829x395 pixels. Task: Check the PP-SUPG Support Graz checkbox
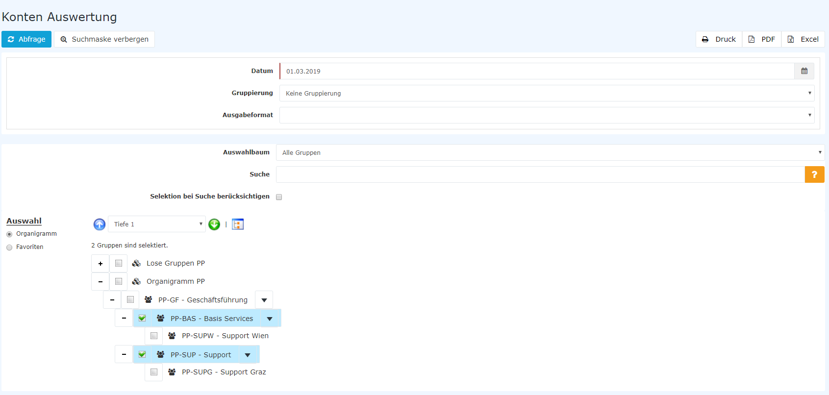click(154, 372)
